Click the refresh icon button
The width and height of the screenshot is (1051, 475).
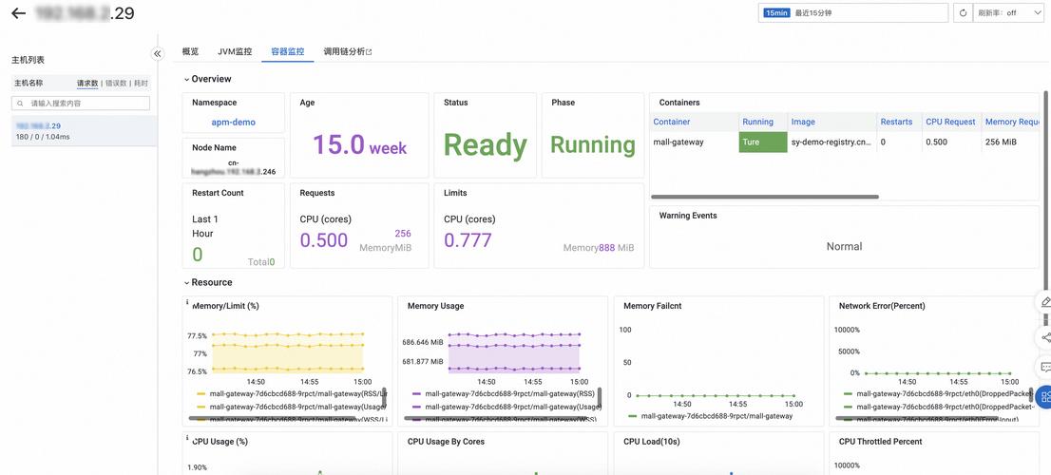962,13
